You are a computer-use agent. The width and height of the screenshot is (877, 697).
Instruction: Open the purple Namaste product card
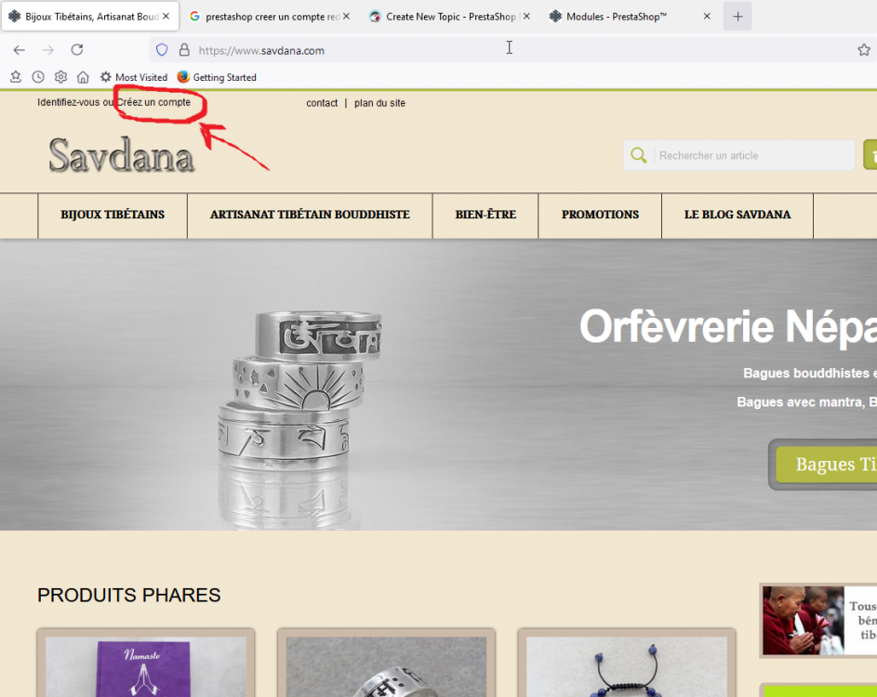(x=146, y=664)
